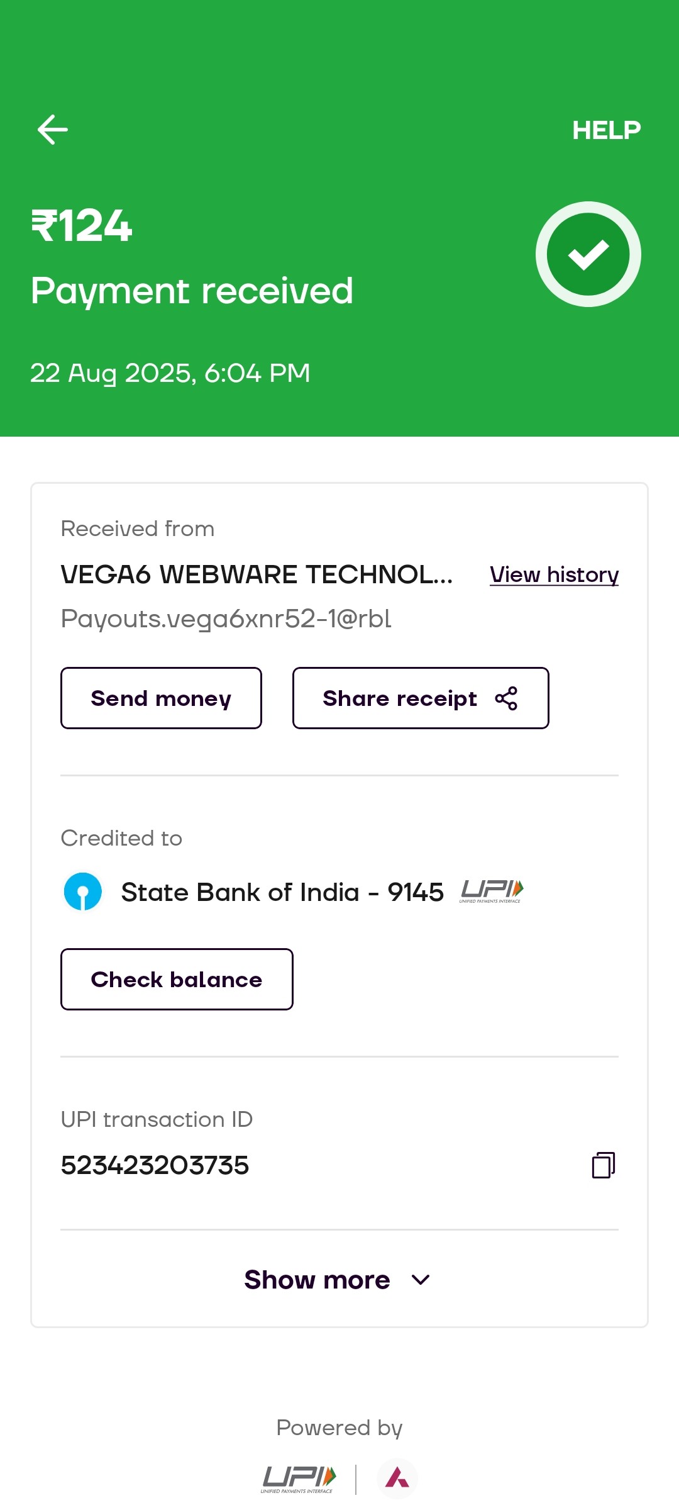The width and height of the screenshot is (679, 1510).
Task: Select transaction number 523423203735
Action: tap(155, 1165)
